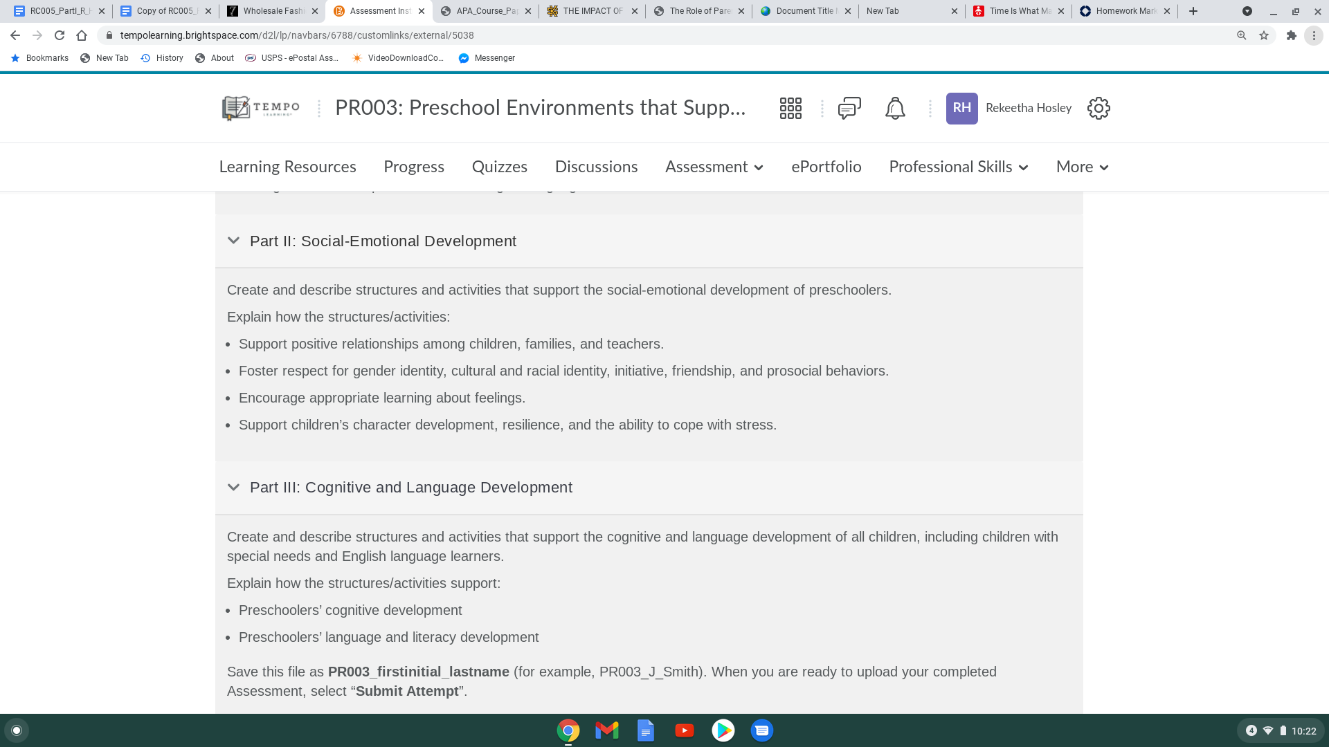Click the Submit Attempt bold text
The image size is (1329, 747).
click(x=407, y=691)
